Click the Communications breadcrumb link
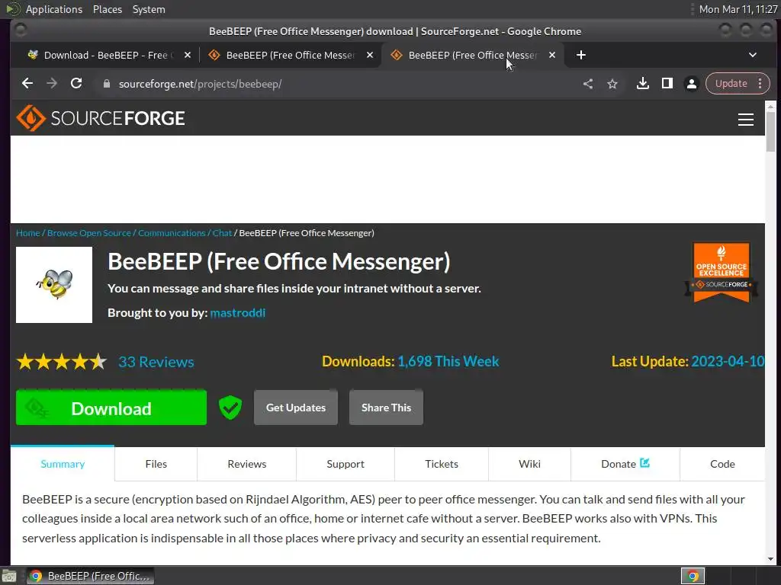This screenshot has height=585, width=781. click(172, 233)
